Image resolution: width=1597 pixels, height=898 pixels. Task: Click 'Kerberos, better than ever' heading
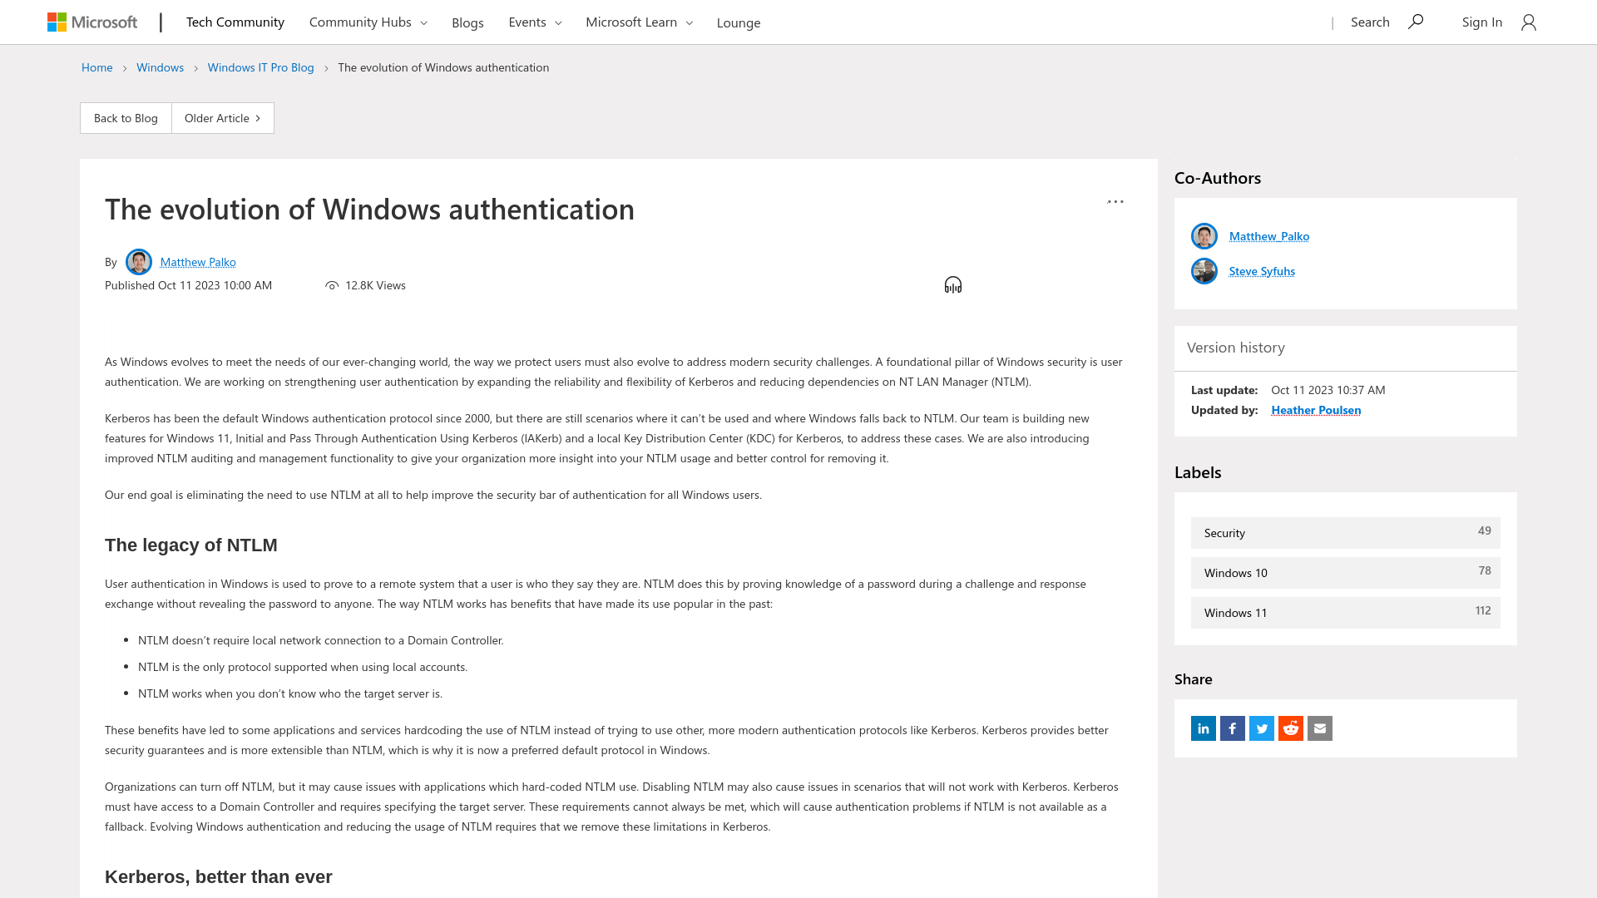pyautogui.click(x=219, y=877)
